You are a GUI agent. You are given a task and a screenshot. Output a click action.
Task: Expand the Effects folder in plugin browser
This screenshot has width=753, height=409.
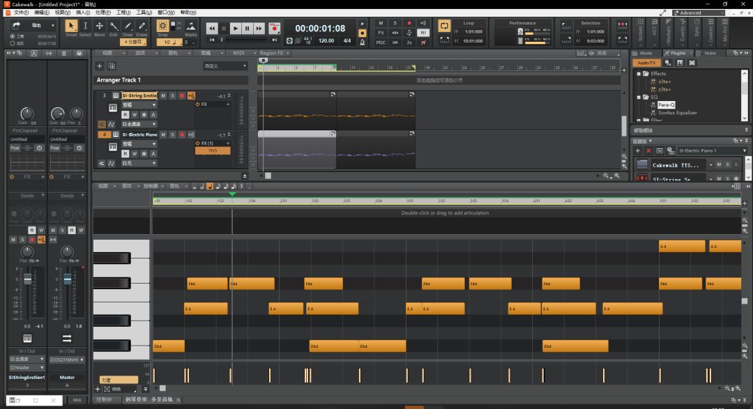(639, 73)
